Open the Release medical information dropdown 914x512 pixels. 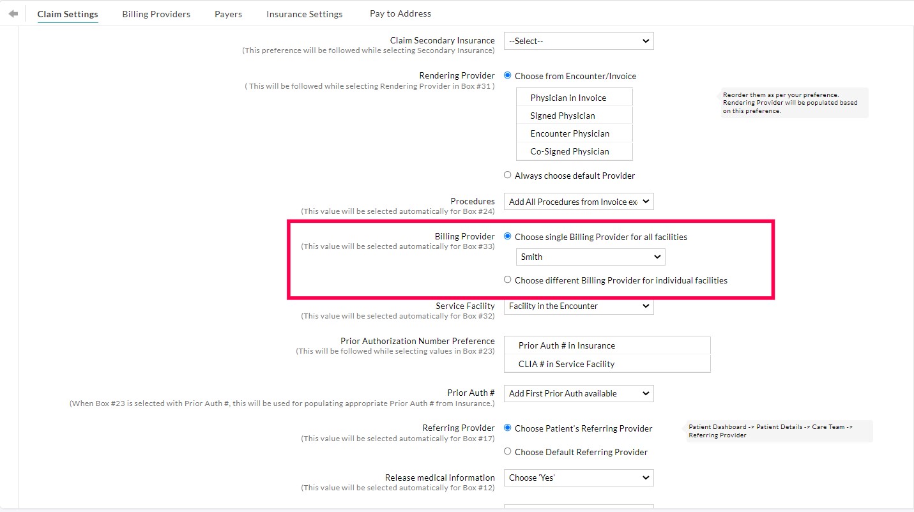pyautogui.click(x=577, y=478)
